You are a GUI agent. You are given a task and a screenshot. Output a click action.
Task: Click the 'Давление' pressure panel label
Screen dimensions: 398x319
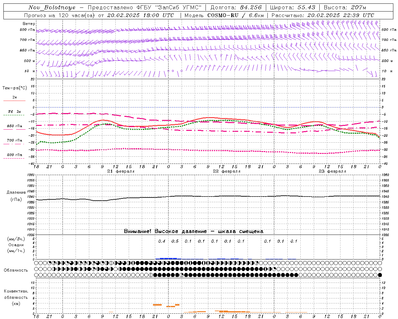pos(16,193)
